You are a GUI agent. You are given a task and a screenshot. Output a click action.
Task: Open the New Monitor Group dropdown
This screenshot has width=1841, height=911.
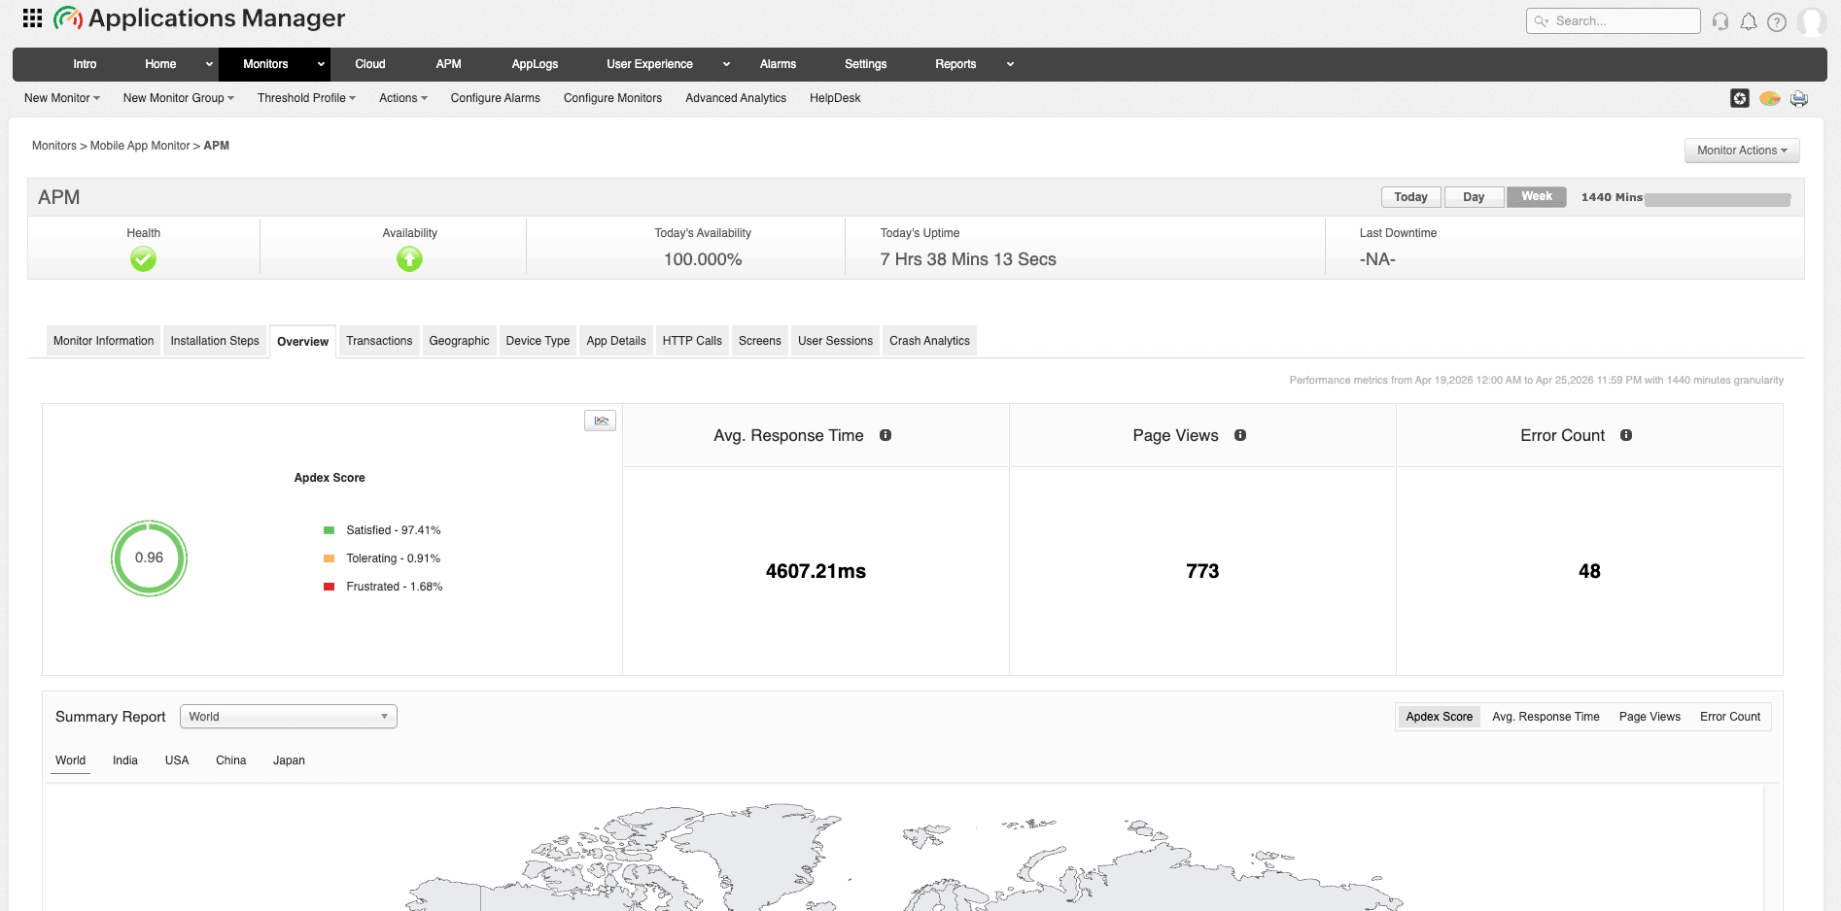point(179,98)
